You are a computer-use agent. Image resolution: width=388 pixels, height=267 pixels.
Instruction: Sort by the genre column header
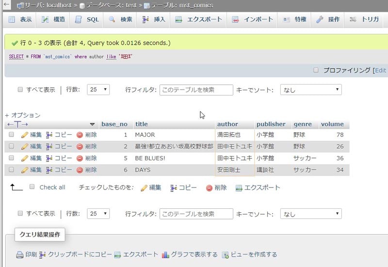303,124
